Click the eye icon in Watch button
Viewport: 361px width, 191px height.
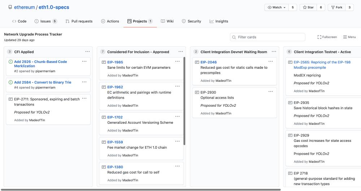click(x=270, y=7)
